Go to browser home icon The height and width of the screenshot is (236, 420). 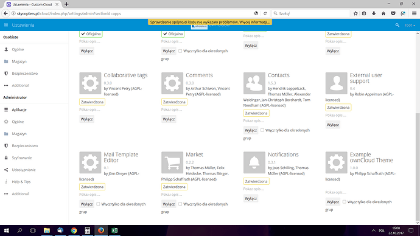click(383, 13)
